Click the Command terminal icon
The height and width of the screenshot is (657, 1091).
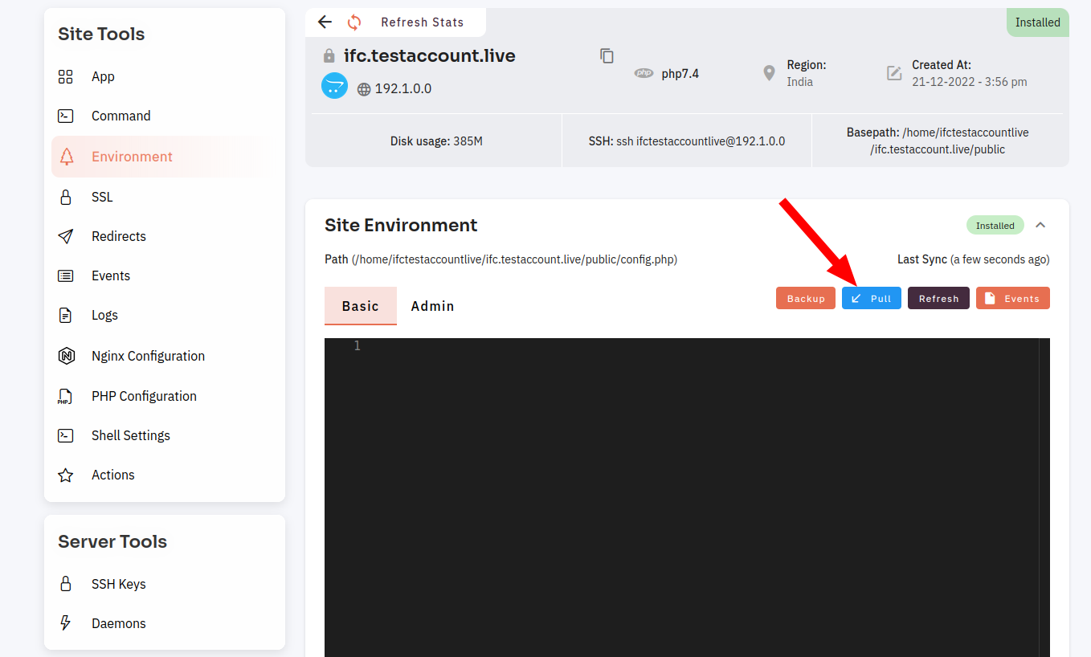point(66,116)
